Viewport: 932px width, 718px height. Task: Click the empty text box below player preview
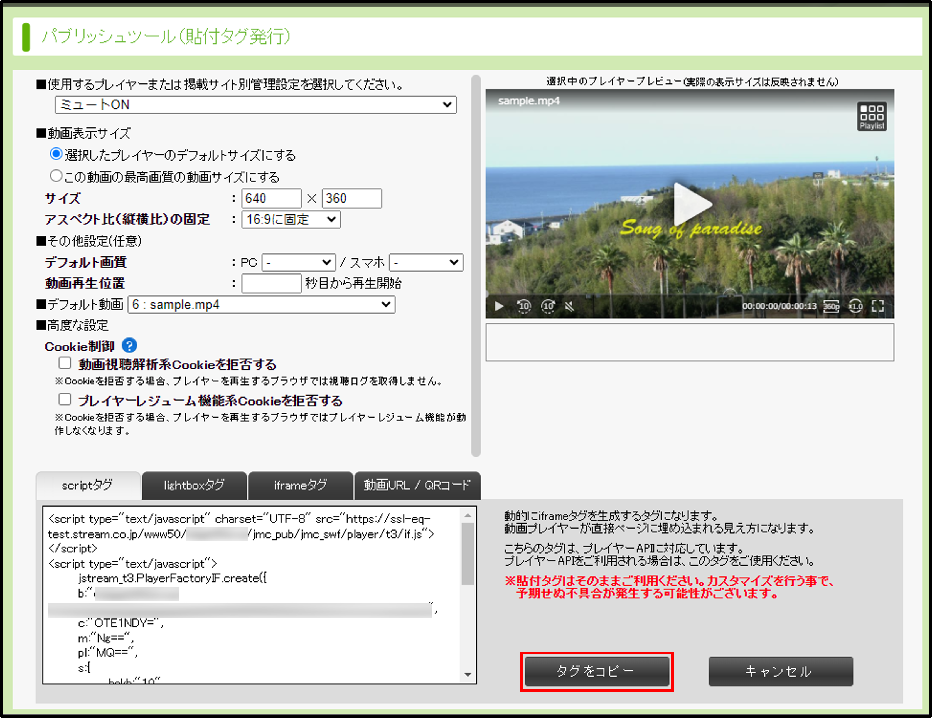point(690,342)
